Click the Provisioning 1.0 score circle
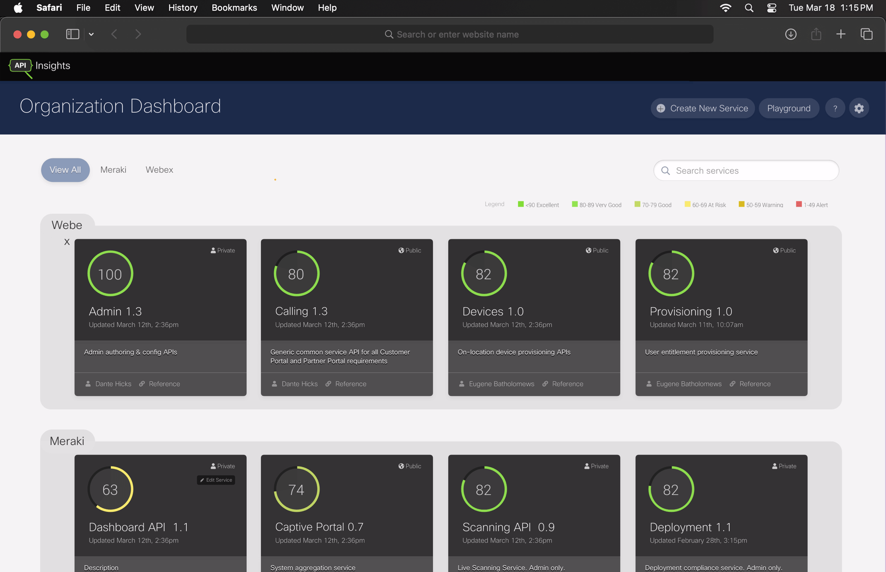Screen dimensions: 886x572 pos(671,274)
